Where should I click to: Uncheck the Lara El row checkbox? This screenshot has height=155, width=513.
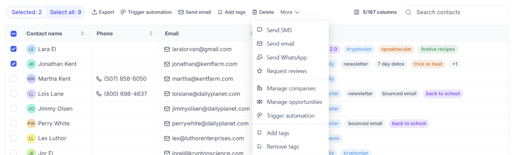pyautogui.click(x=14, y=49)
